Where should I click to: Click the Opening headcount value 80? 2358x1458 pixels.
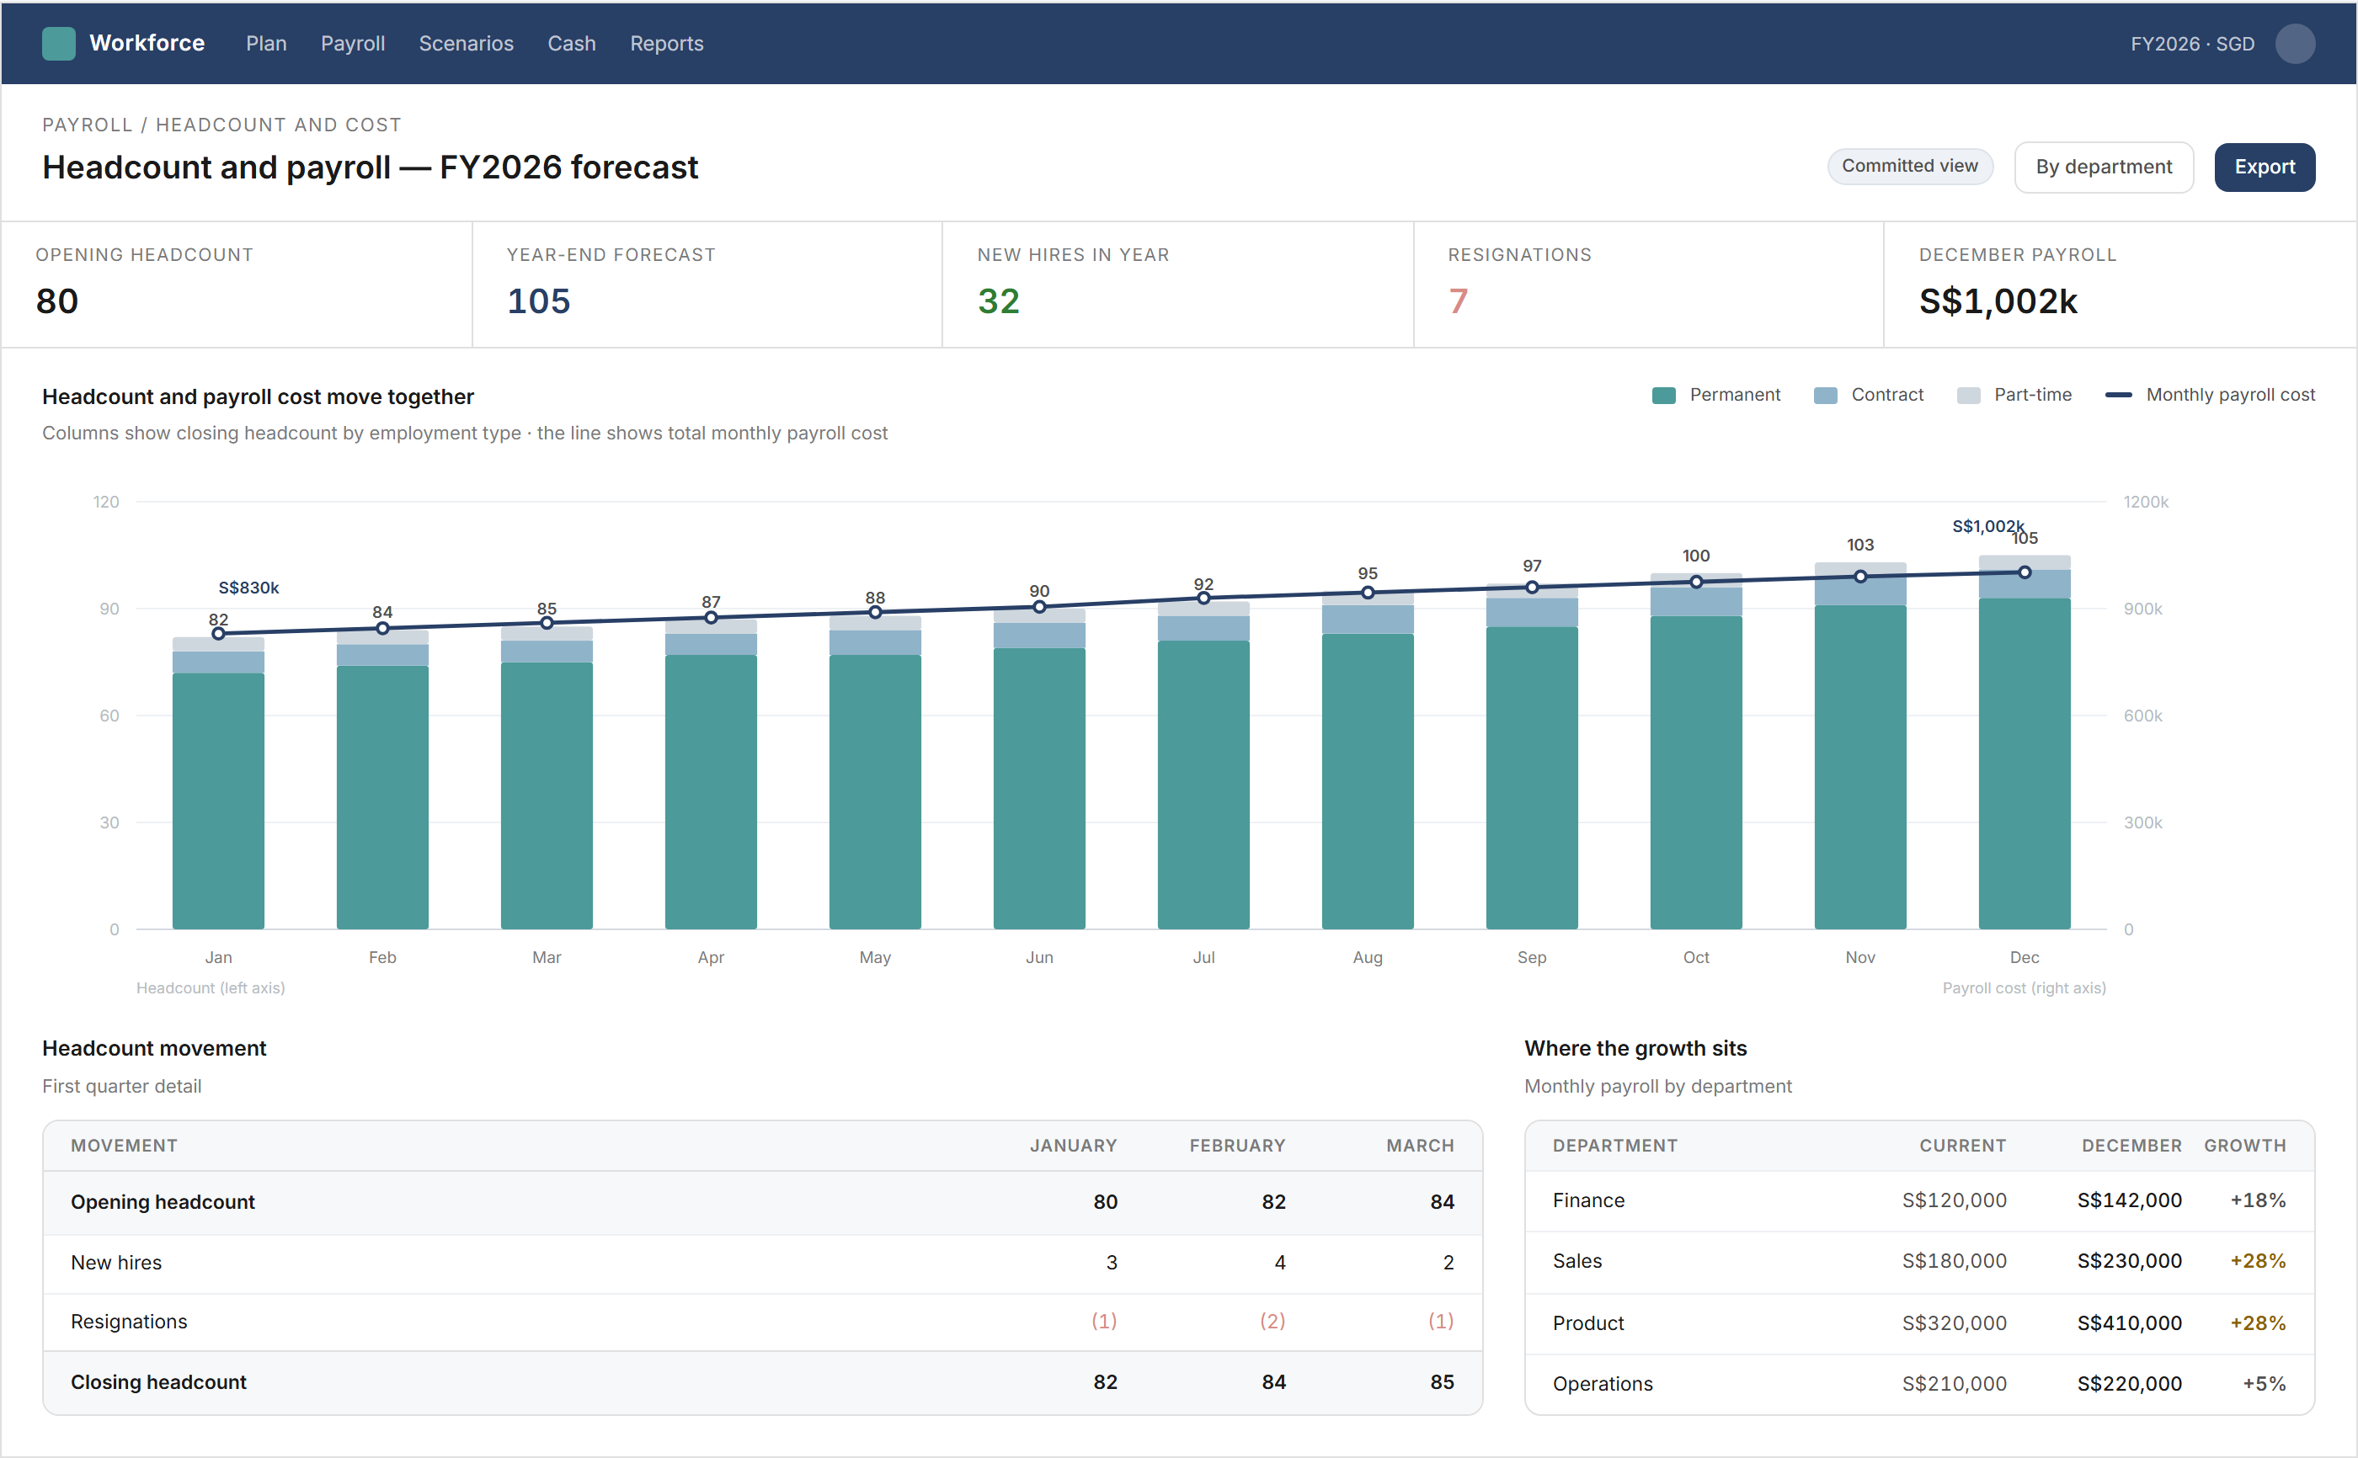[x=57, y=301]
